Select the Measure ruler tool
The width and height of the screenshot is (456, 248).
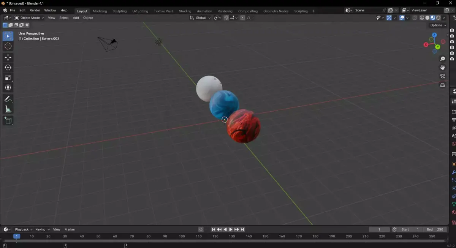coord(8,109)
